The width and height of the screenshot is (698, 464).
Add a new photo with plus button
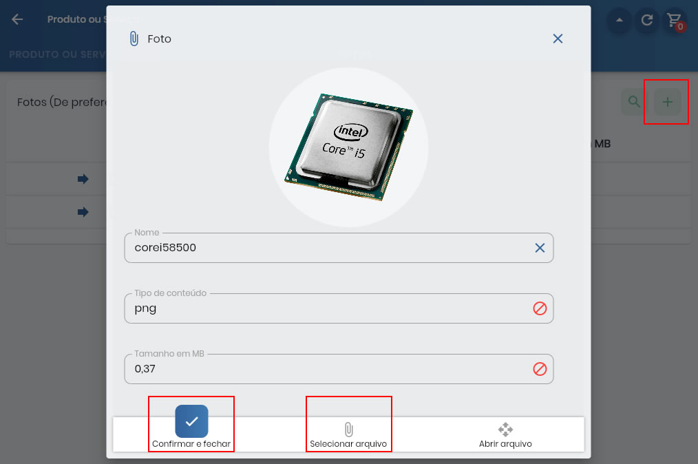(x=667, y=102)
